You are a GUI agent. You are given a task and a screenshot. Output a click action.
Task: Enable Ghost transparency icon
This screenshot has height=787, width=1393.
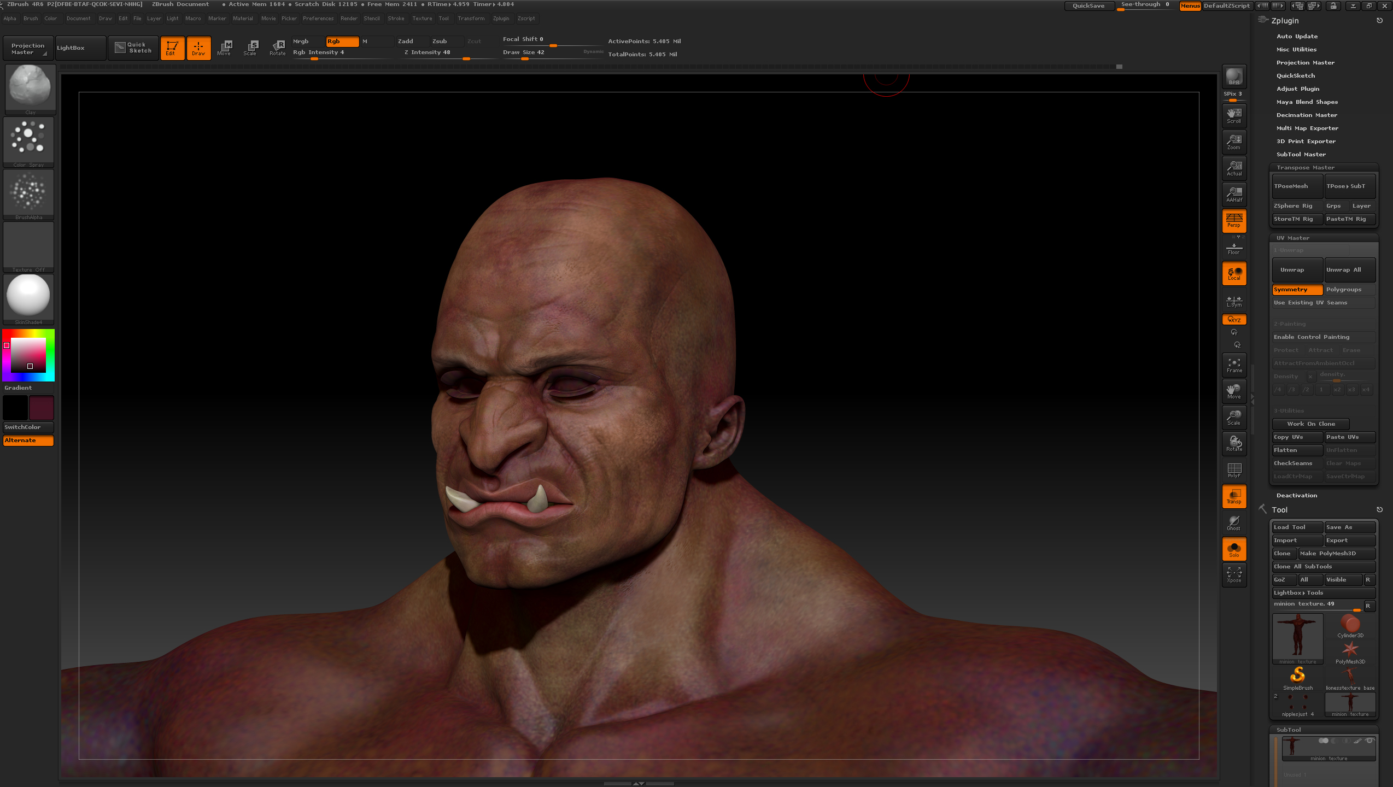click(x=1234, y=523)
